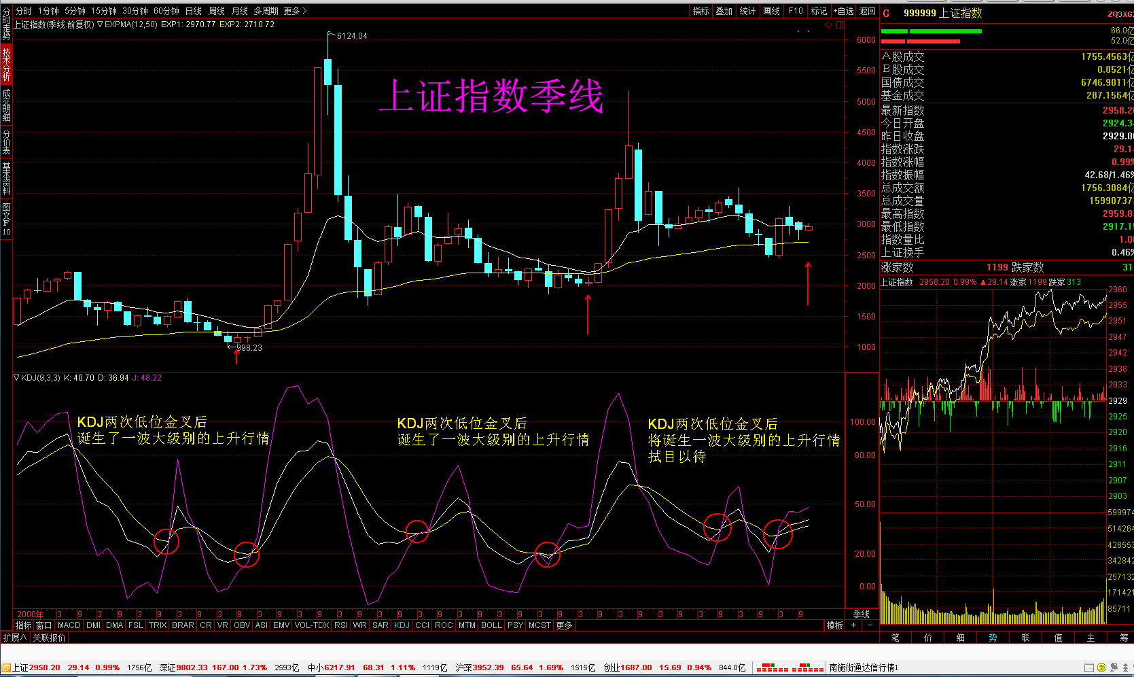The height and width of the screenshot is (677, 1134).
Task: Switch to the 多周期 view
Action: point(266,11)
